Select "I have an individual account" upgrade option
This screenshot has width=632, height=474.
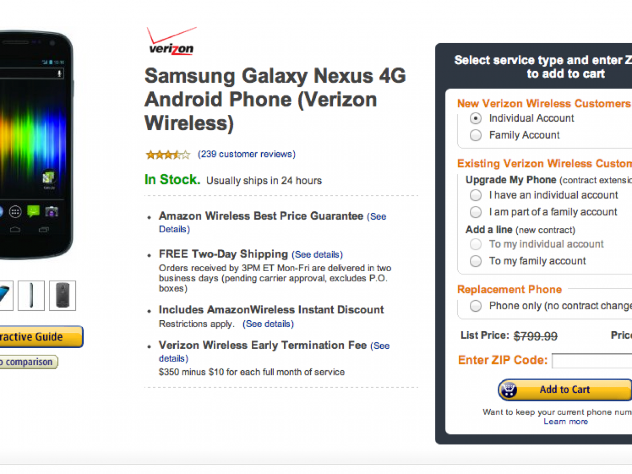click(476, 195)
